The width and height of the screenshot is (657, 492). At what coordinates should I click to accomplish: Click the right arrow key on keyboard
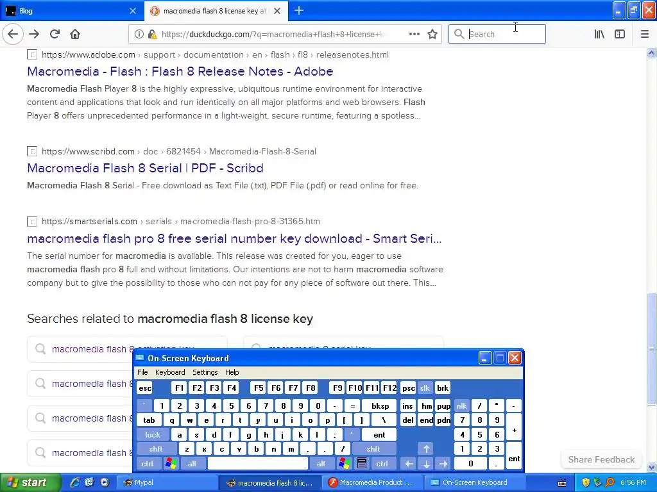[443, 464]
